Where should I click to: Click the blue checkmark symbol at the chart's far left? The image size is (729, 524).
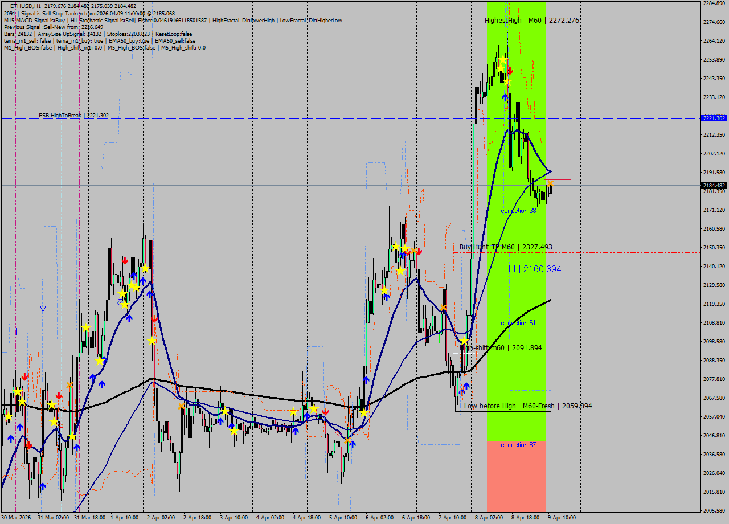point(42,308)
